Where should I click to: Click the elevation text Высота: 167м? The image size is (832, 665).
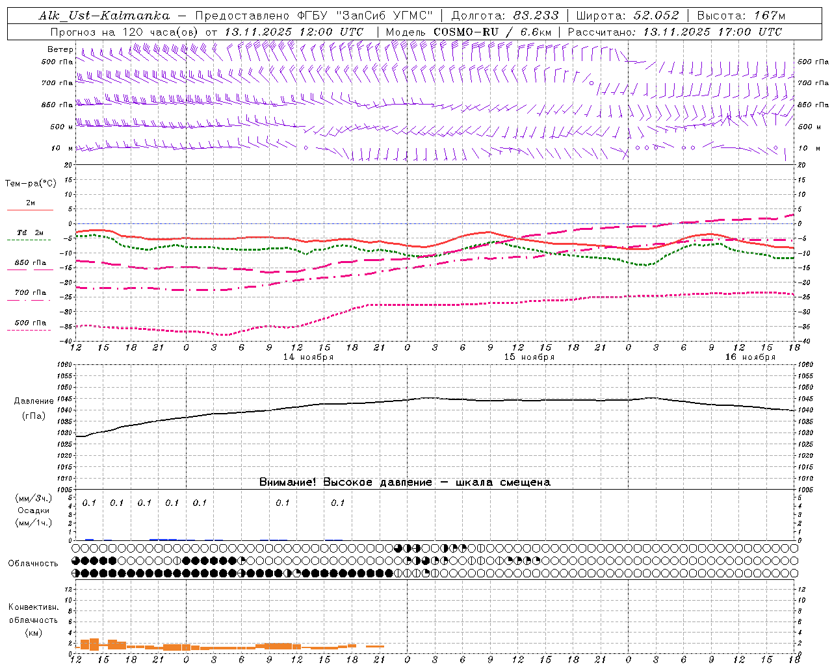tap(741, 16)
